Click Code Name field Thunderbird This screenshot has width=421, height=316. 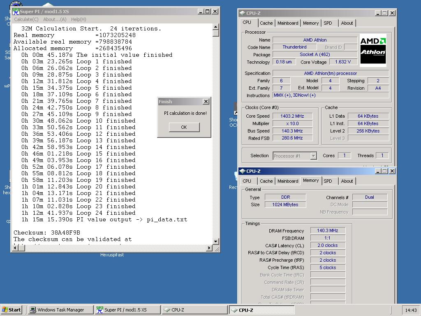click(294, 47)
